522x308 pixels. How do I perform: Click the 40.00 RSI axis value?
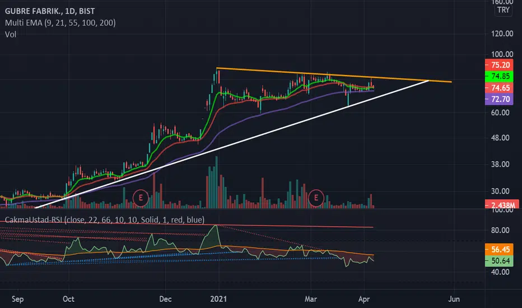click(x=500, y=272)
